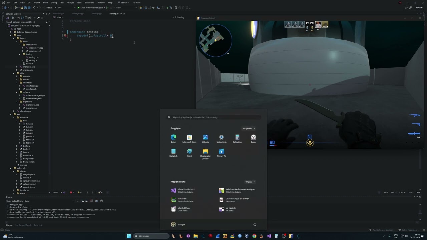
Task: Open the Zdjęcia photos app
Action: (x=205, y=139)
